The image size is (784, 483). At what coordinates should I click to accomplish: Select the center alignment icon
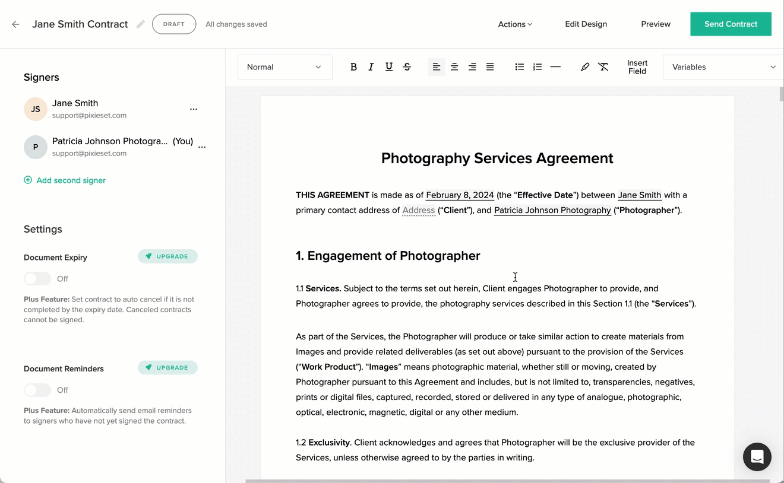click(x=454, y=66)
